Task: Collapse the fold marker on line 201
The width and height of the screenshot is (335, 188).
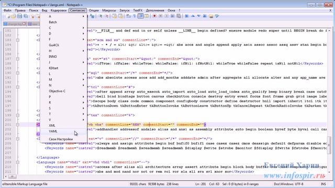Action: tap(18, 125)
